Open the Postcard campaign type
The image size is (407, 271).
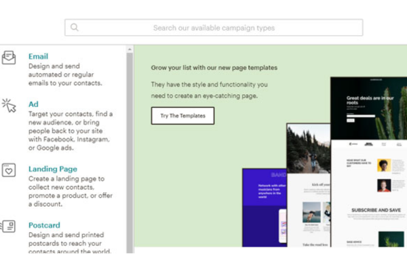click(44, 225)
